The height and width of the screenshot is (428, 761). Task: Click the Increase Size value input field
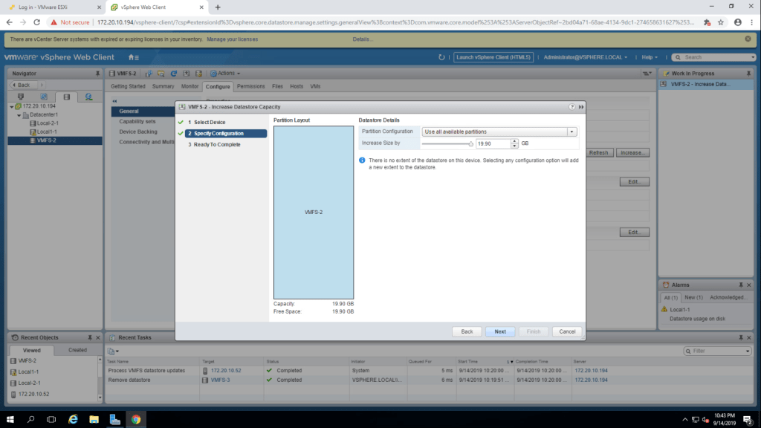pos(492,143)
